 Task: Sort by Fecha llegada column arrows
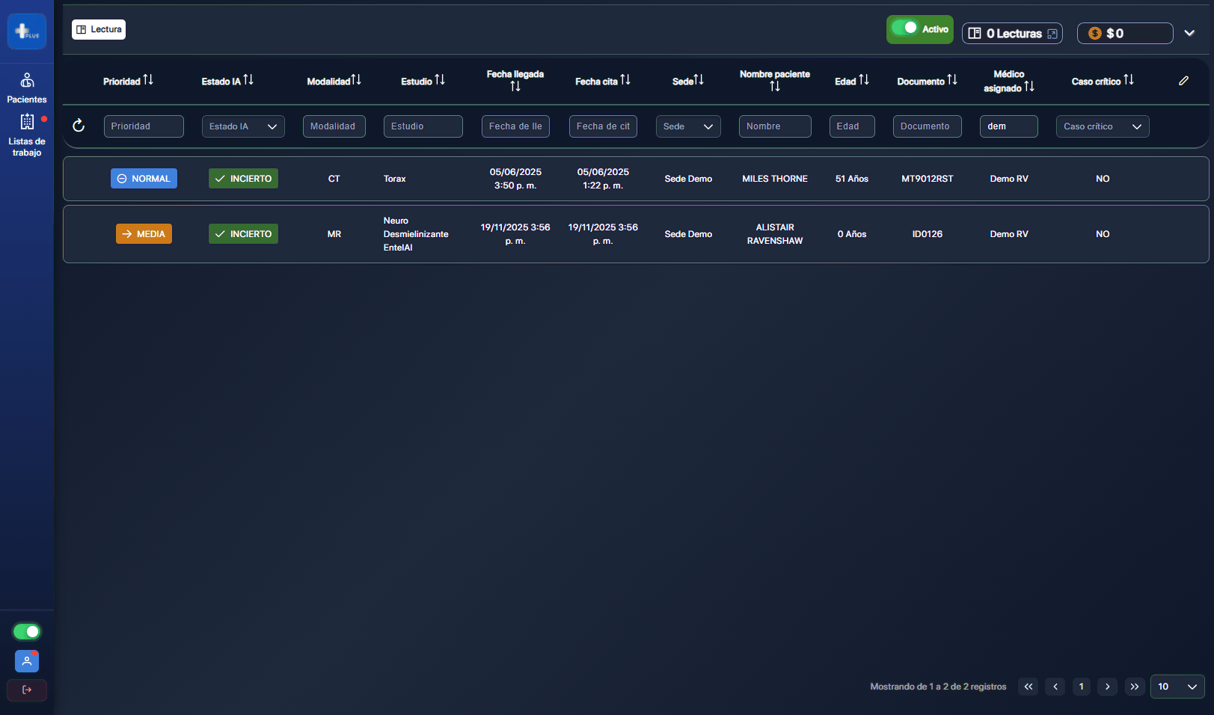pos(515,87)
